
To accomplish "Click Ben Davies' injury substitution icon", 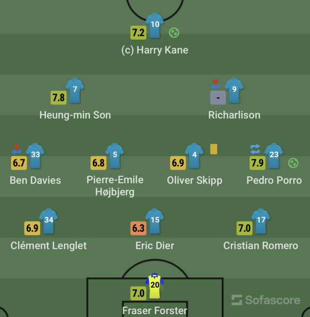I will [16, 149].
